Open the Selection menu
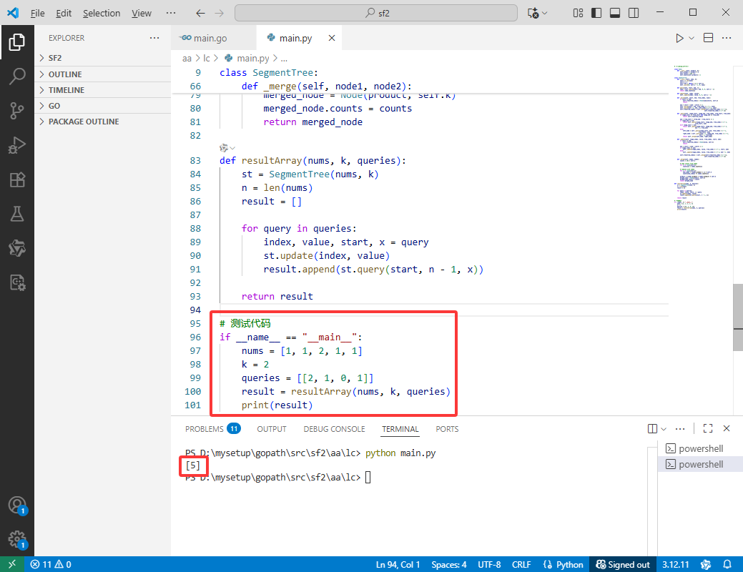The image size is (743, 572). pyautogui.click(x=102, y=14)
